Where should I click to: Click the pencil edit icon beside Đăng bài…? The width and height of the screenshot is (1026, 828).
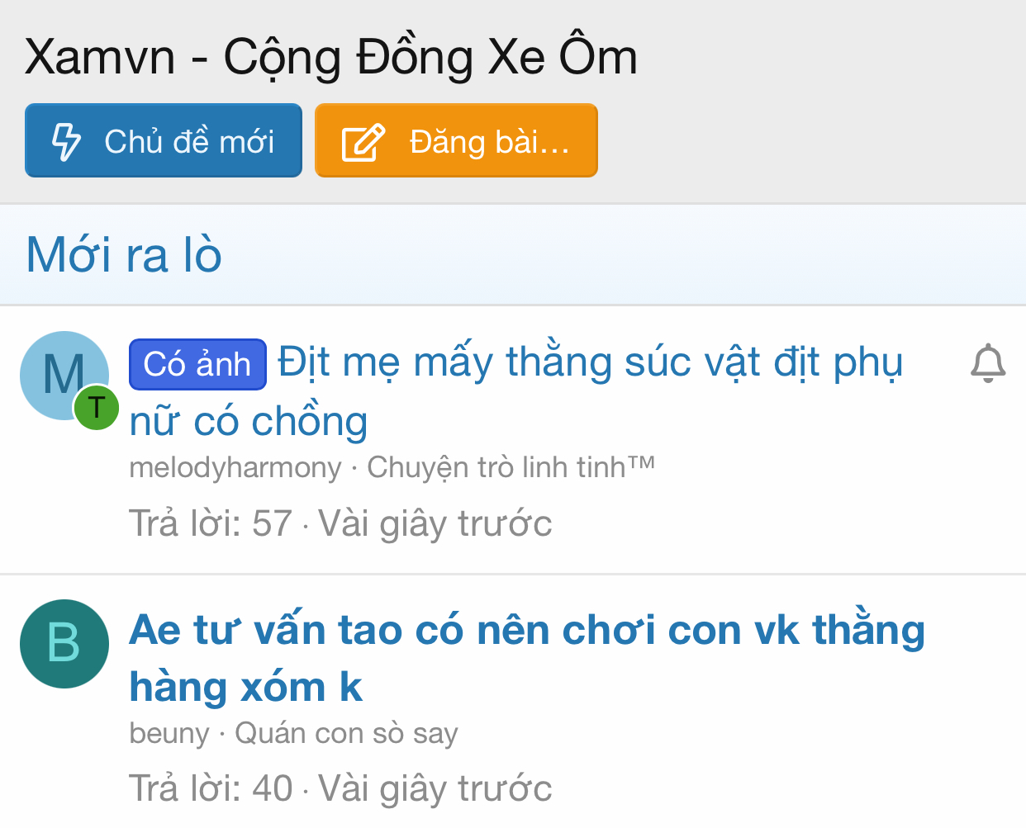click(363, 142)
